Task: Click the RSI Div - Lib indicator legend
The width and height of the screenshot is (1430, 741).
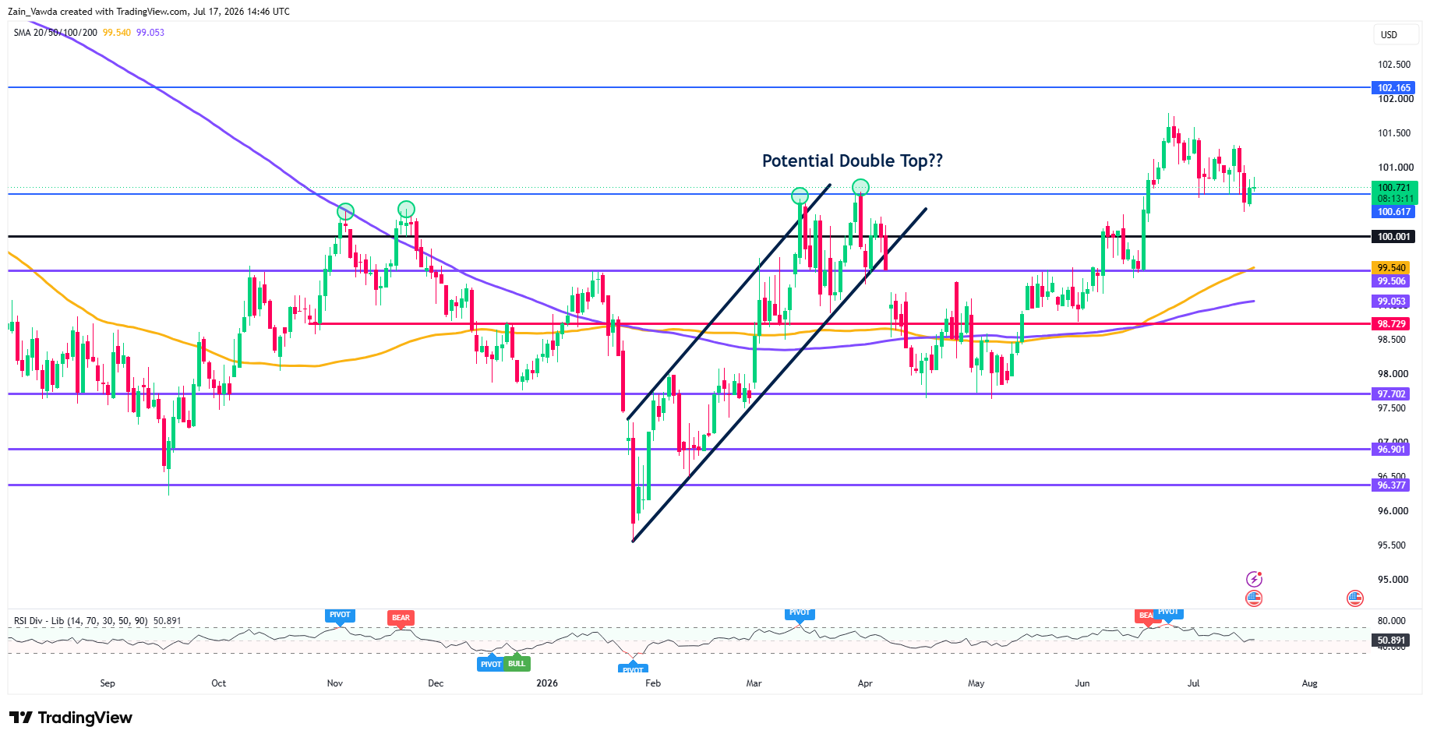Action: (81, 621)
